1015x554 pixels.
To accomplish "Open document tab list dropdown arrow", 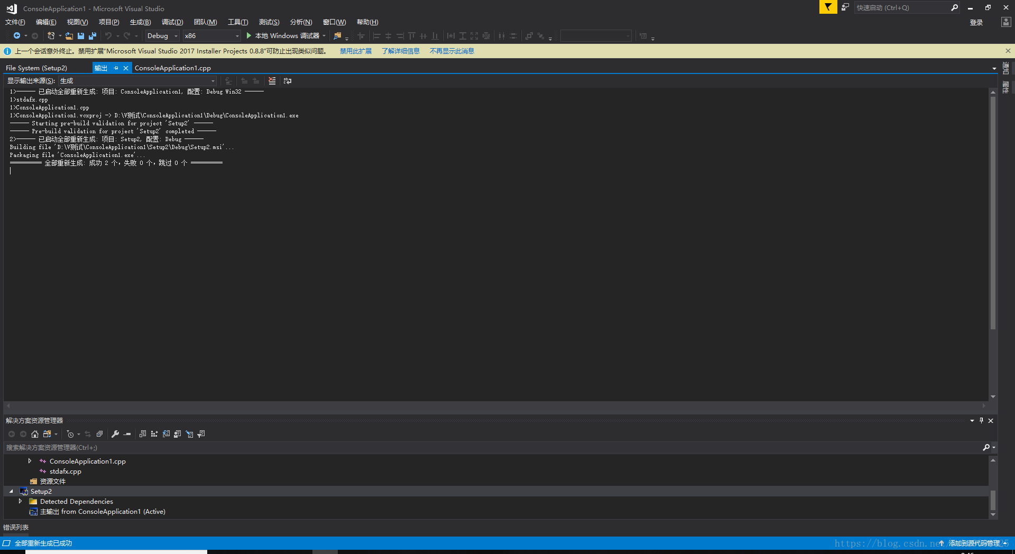I will [994, 68].
